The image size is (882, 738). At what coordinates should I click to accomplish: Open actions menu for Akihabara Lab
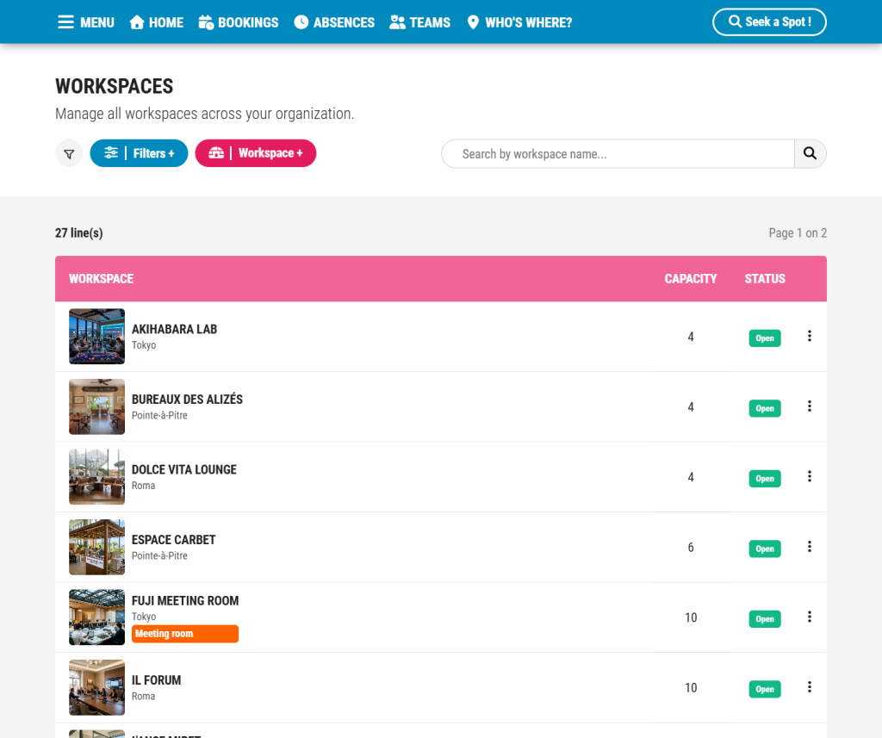pyautogui.click(x=810, y=336)
